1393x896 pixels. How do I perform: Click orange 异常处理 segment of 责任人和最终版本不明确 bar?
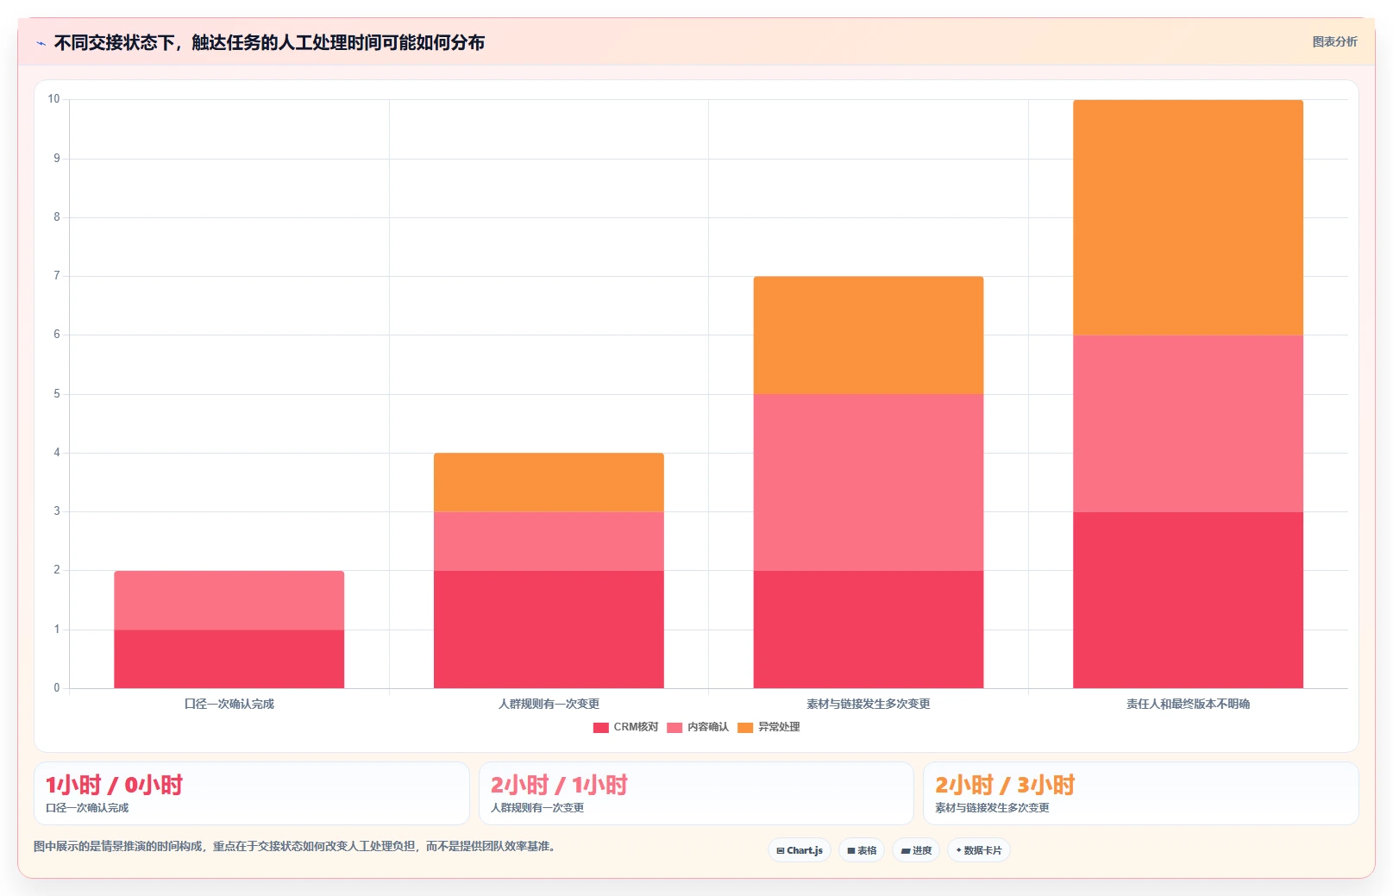pyautogui.click(x=1188, y=217)
